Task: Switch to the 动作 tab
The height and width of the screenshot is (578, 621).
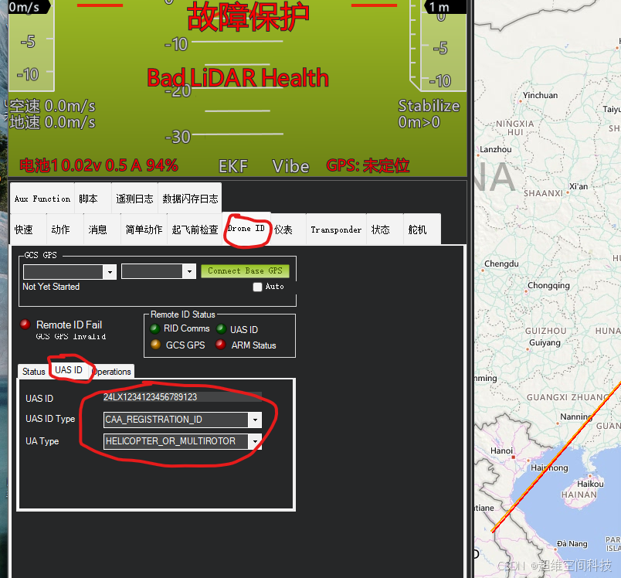Action: [65, 229]
